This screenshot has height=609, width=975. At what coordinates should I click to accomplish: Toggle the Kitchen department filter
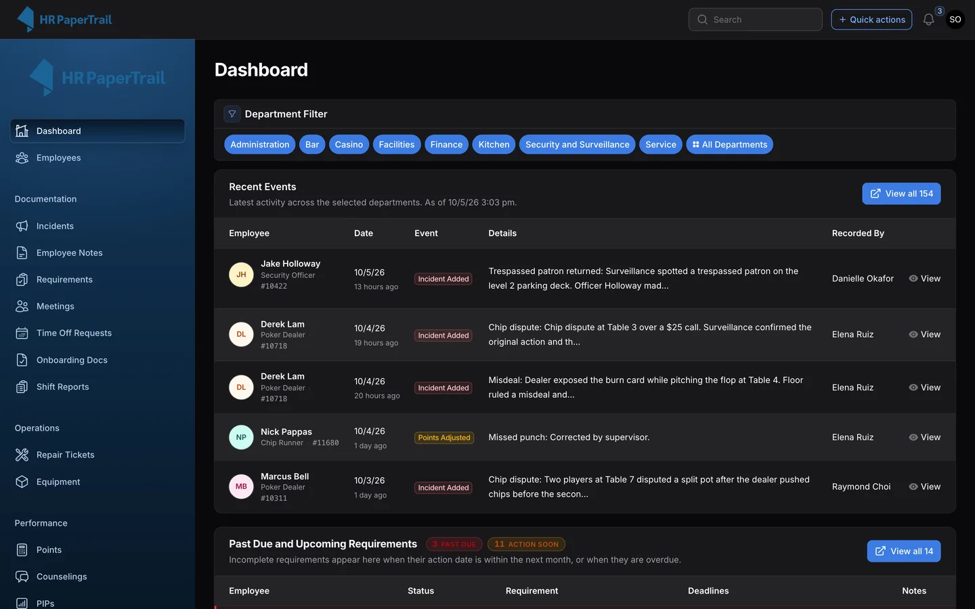(x=494, y=144)
